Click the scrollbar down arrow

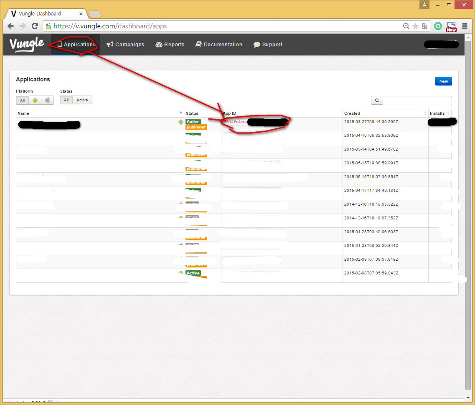coord(468,398)
